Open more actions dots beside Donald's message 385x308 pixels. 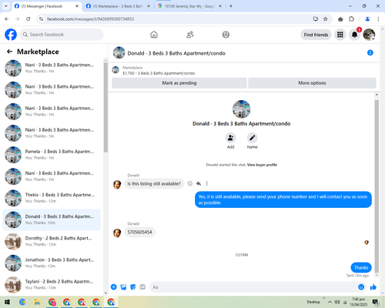point(207,183)
